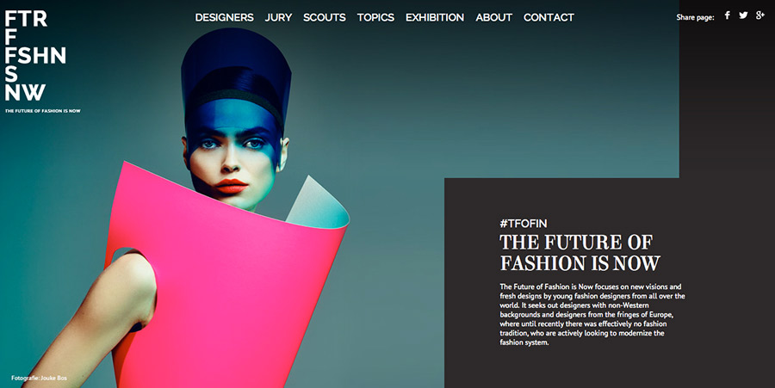This screenshot has height=388, width=775.
Task: Click the serif Future of Fashion headline
Action: (x=580, y=253)
